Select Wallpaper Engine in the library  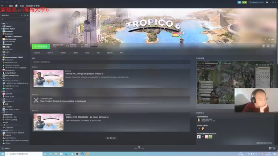click(x=14, y=133)
